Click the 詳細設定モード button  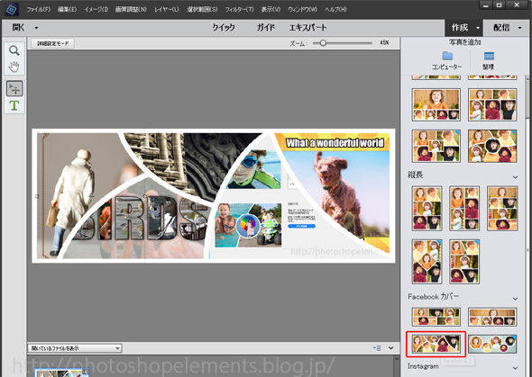click(x=52, y=44)
